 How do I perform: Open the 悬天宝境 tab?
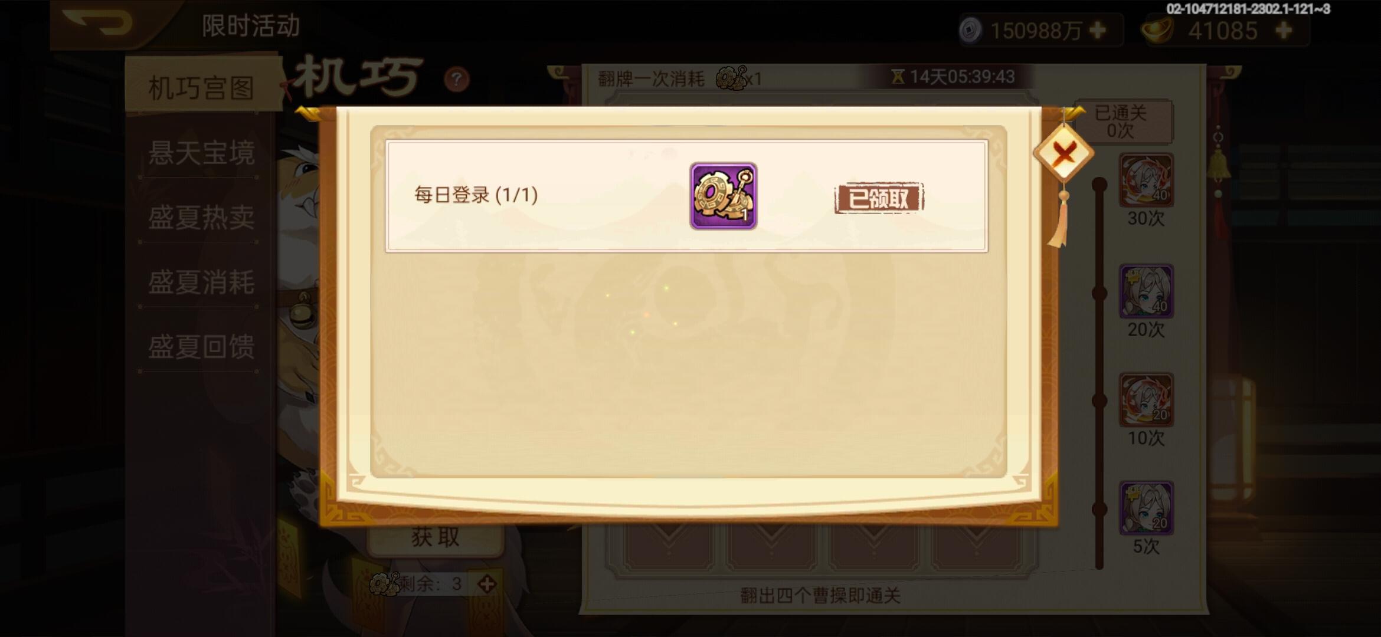tap(201, 153)
